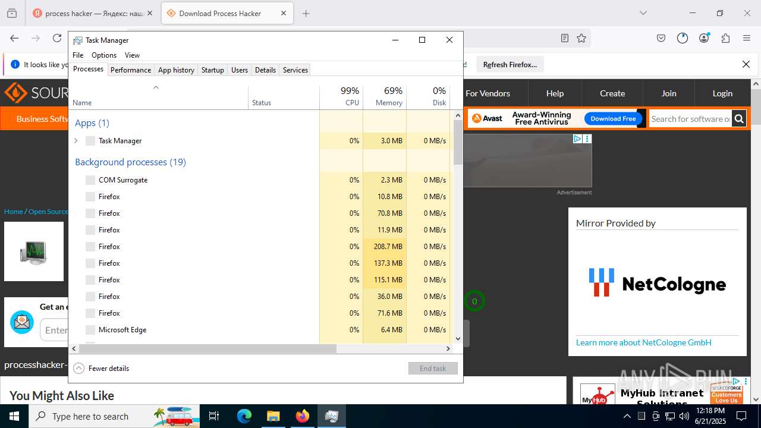This screenshot has width=761, height=428.
Task: Click Firefox account avatar icon
Action: (705, 38)
